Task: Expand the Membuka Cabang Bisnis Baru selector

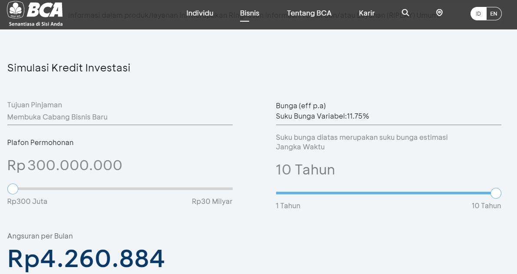Action: pos(57,116)
